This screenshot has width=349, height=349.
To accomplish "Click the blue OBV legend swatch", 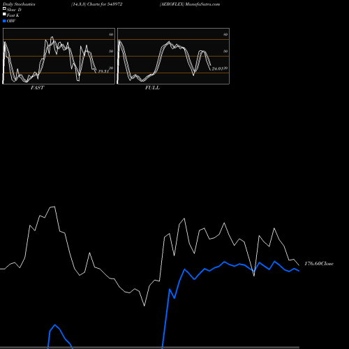I will (4, 21).
